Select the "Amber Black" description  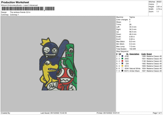pos(134,71)
